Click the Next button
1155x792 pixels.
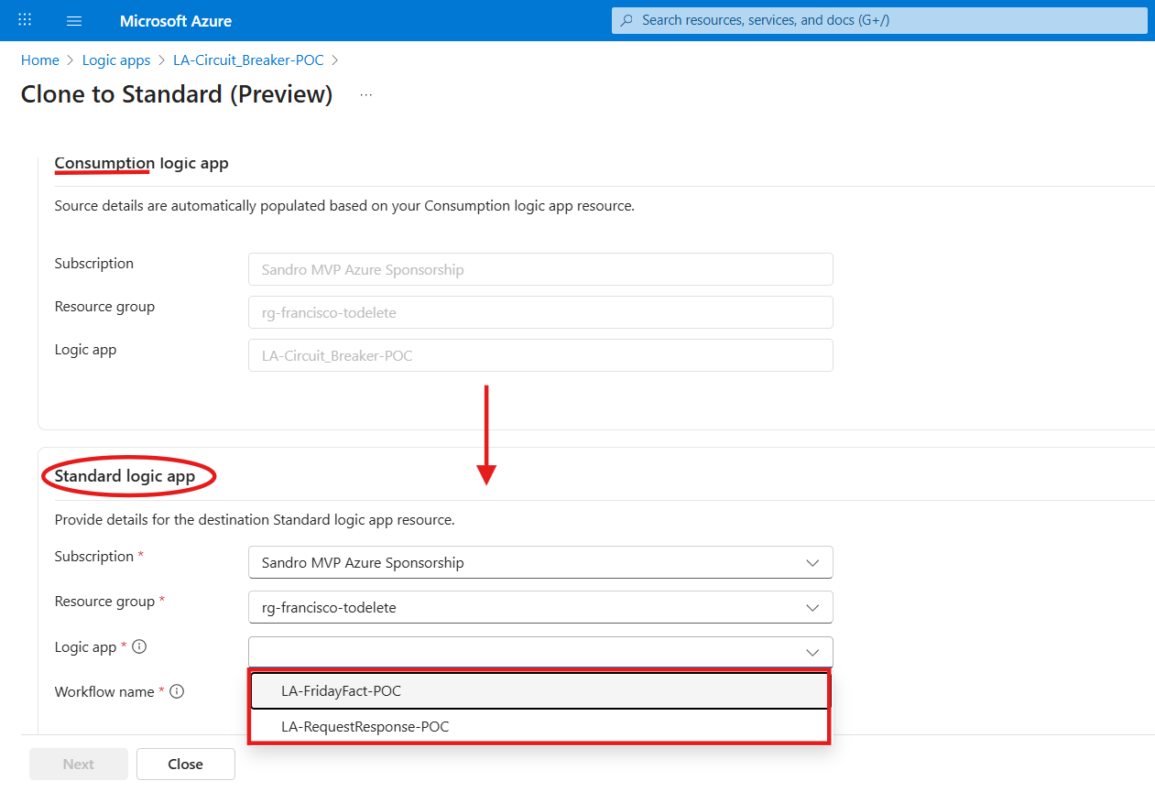pos(79,764)
